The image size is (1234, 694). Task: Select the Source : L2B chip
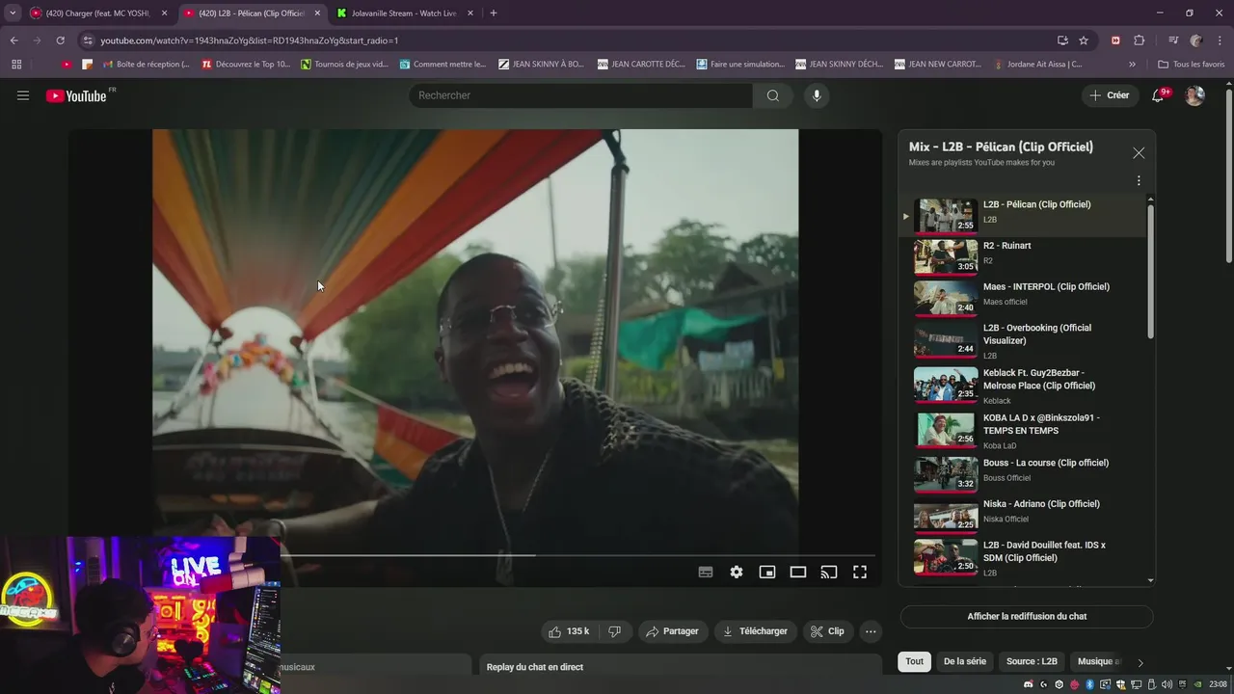pos(1032,661)
